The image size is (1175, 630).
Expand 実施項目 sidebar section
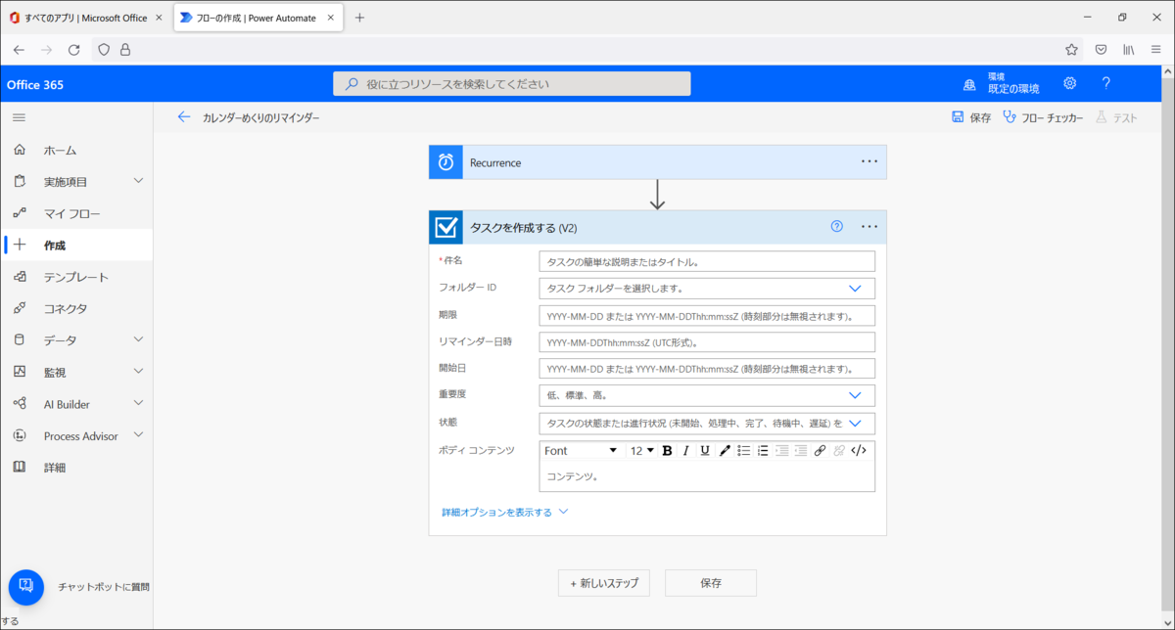138,181
